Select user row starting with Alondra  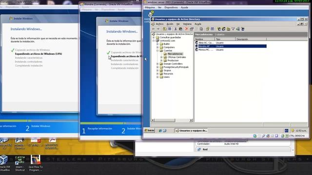coord(231,46)
